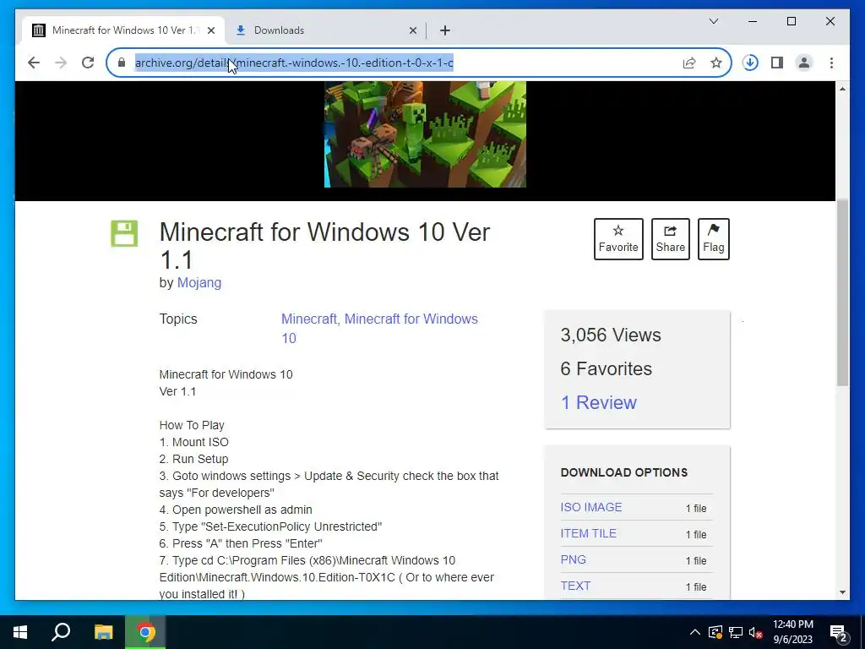Close the Downloads tab

[412, 30]
